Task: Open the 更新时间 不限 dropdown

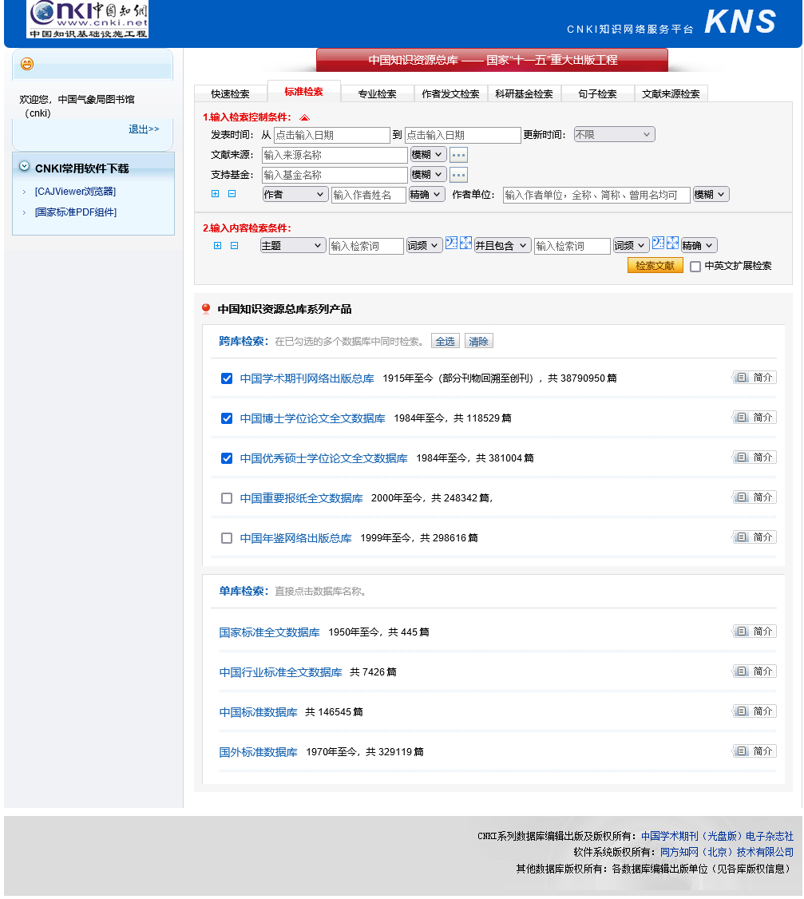Action: (613, 134)
